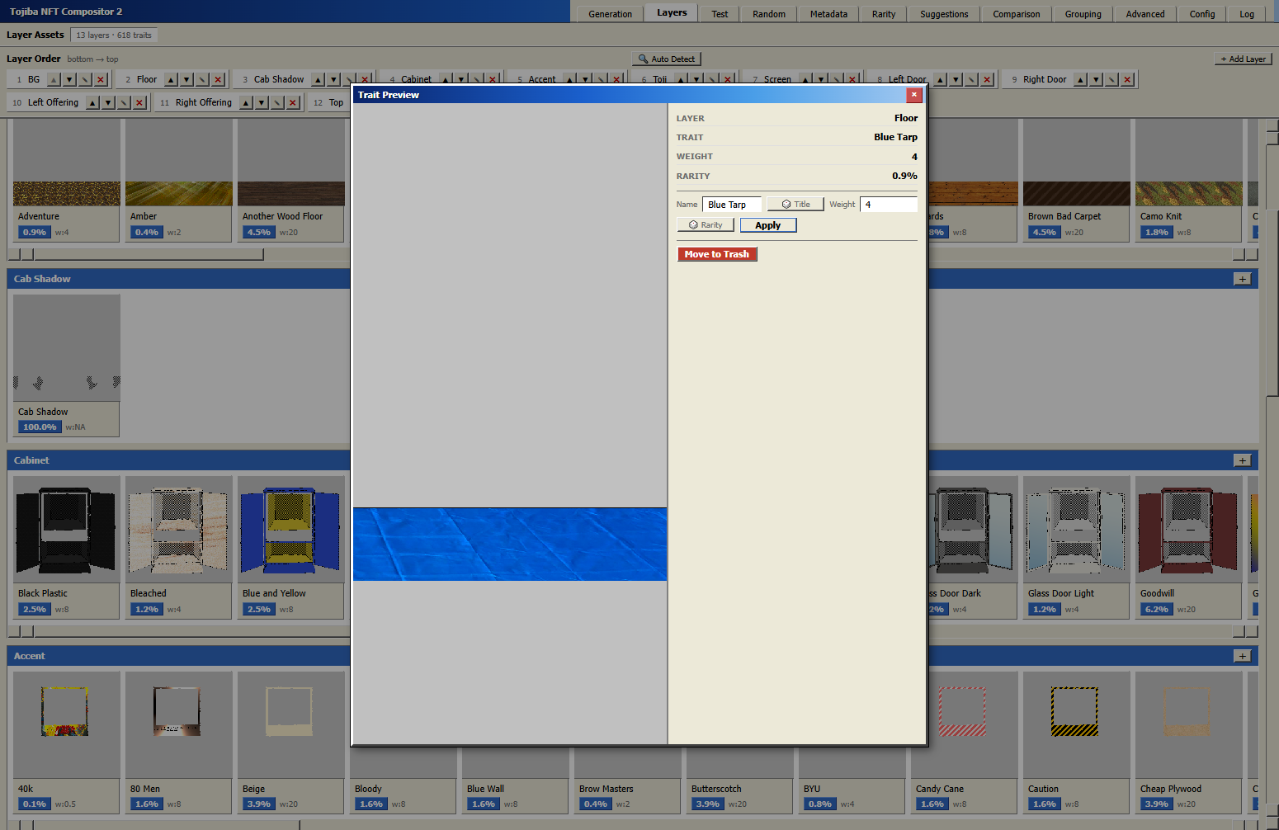This screenshot has width=1279, height=830.
Task: Delete the BG layer
Action: [101, 80]
